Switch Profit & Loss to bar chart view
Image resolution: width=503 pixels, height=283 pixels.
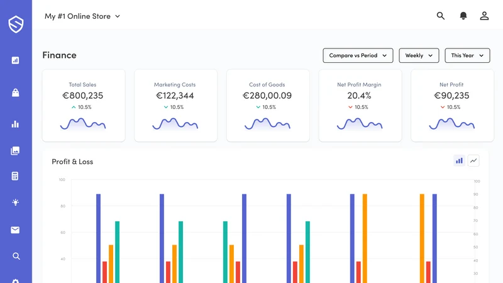coord(460,161)
